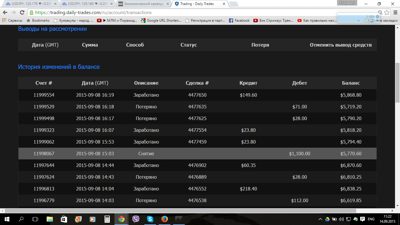Click the battery icon in system tray

(334, 219)
